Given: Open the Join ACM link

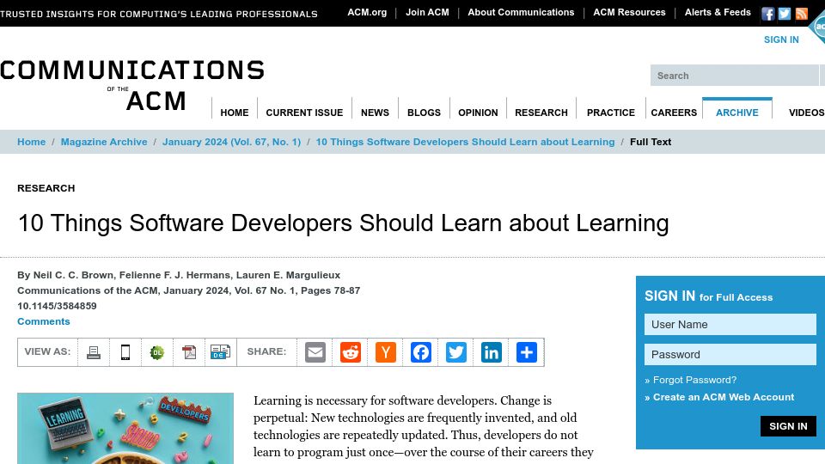Looking at the screenshot, I should click(x=427, y=12).
